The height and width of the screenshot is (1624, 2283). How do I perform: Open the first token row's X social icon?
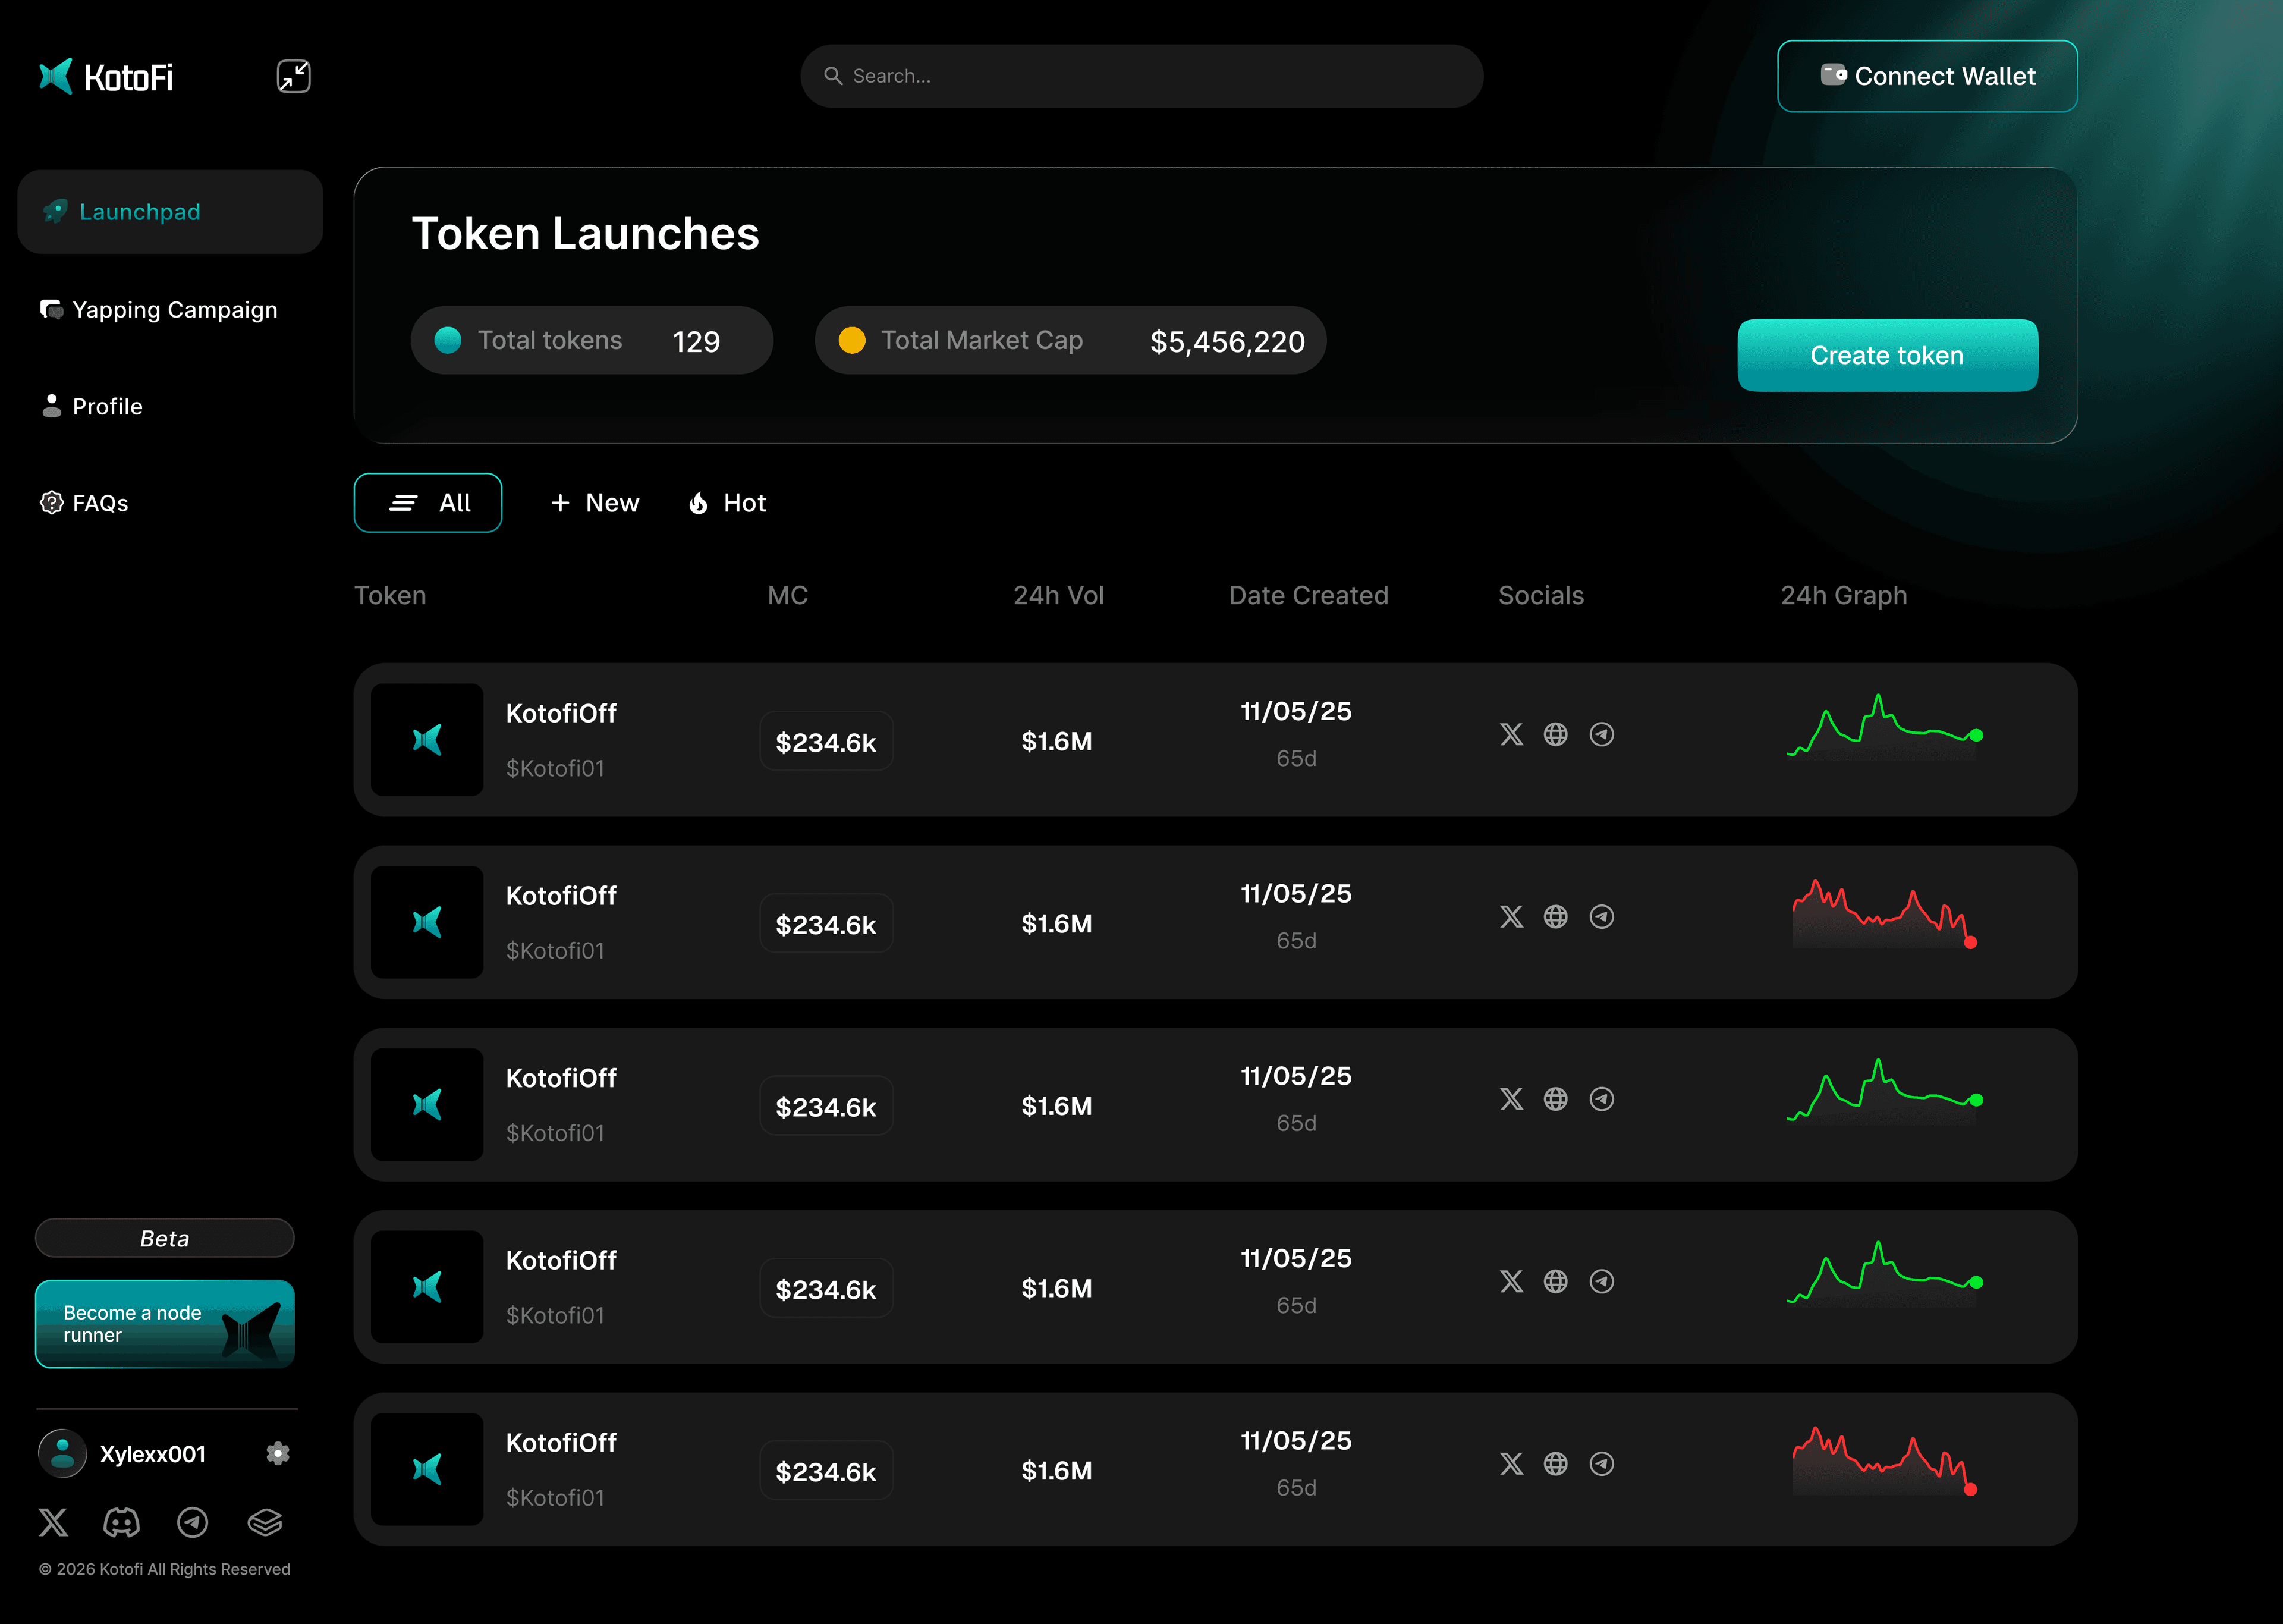[1511, 734]
